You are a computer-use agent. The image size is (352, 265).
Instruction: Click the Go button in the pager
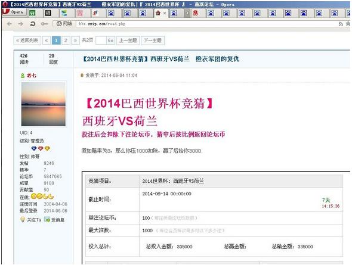tap(110, 40)
